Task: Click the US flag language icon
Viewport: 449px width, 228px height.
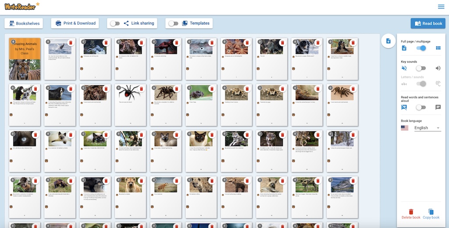Action: (405, 128)
